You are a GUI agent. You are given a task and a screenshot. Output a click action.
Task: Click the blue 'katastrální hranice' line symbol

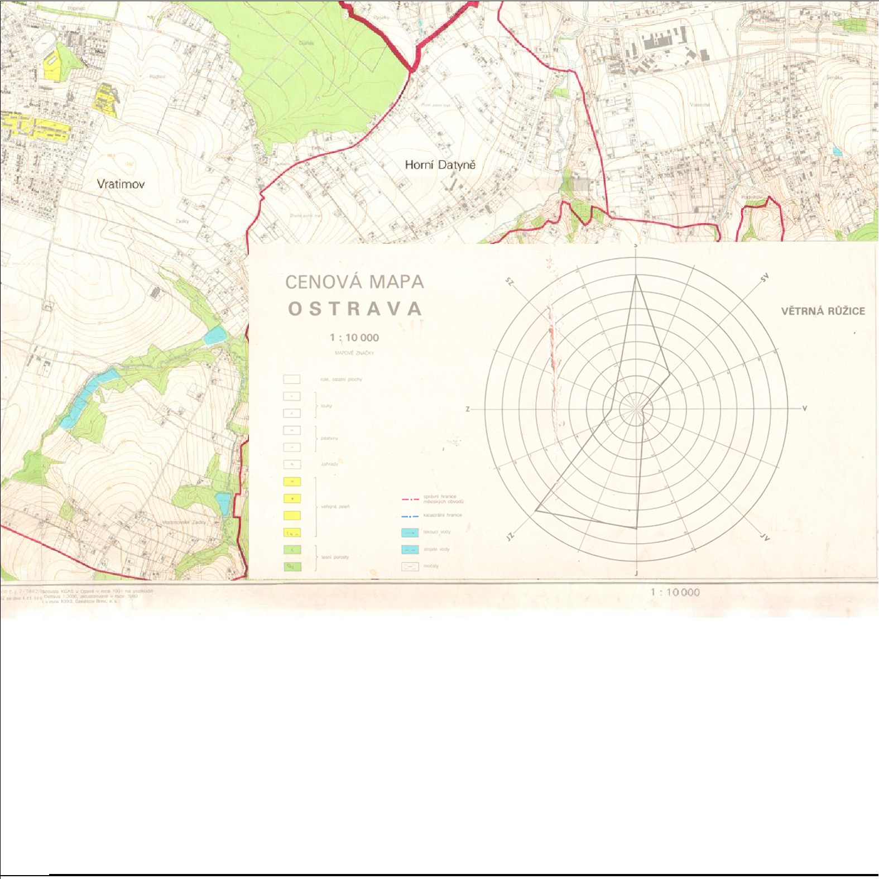[x=410, y=516]
